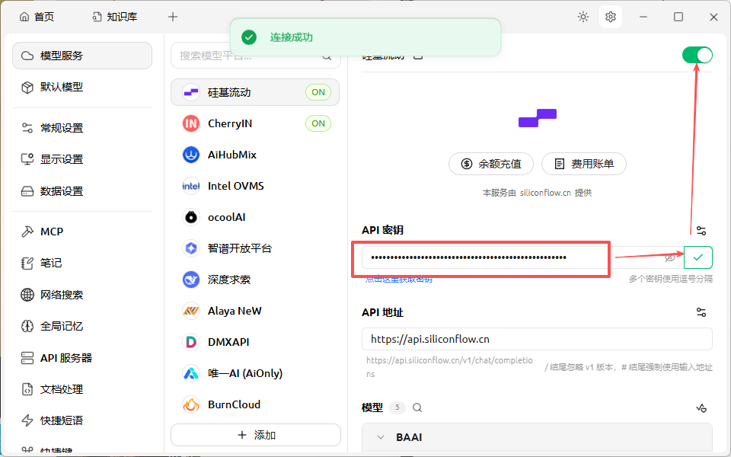This screenshot has width=731, height=457.
Task: Select the 硅基流动 provider
Action: pyautogui.click(x=255, y=92)
